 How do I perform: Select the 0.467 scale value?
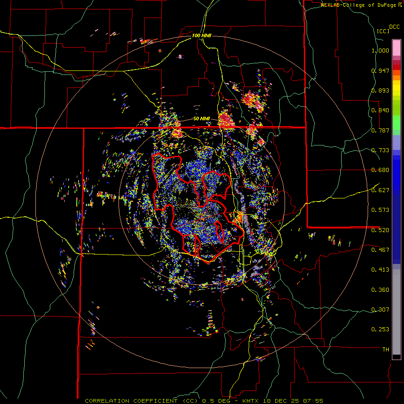380,250
